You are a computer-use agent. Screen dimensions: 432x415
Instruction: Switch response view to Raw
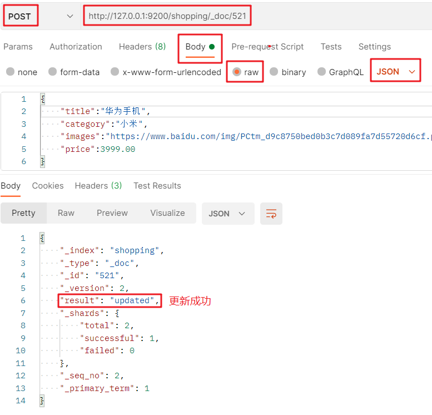(66, 213)
